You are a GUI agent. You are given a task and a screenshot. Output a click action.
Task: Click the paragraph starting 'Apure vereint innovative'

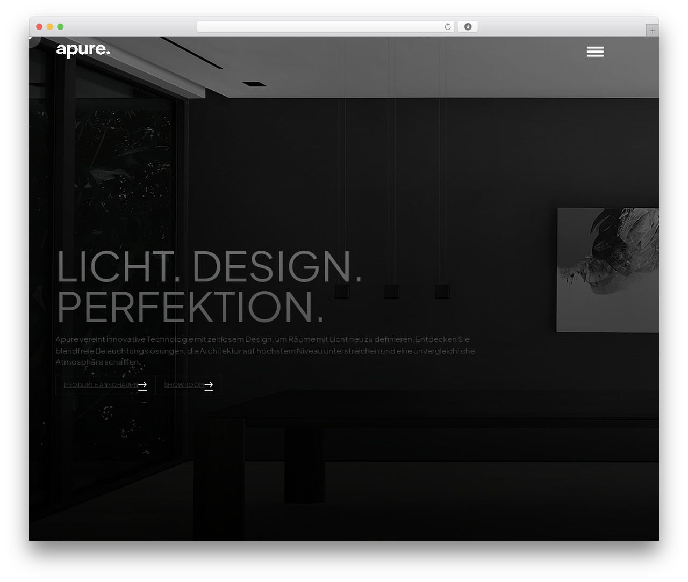pyautogui.click(x=265, y=351)
